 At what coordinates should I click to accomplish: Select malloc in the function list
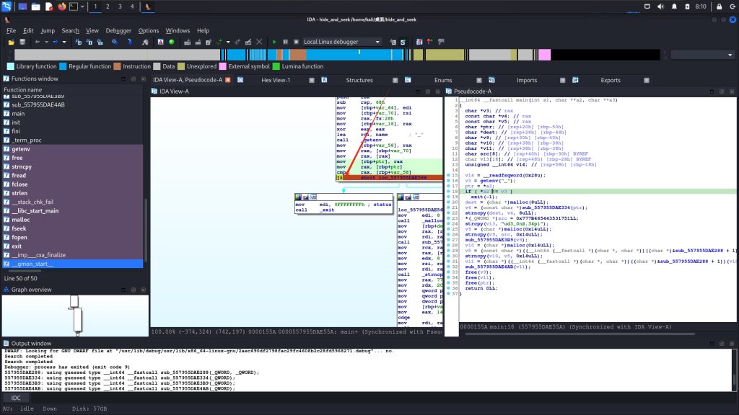[73, 220]
